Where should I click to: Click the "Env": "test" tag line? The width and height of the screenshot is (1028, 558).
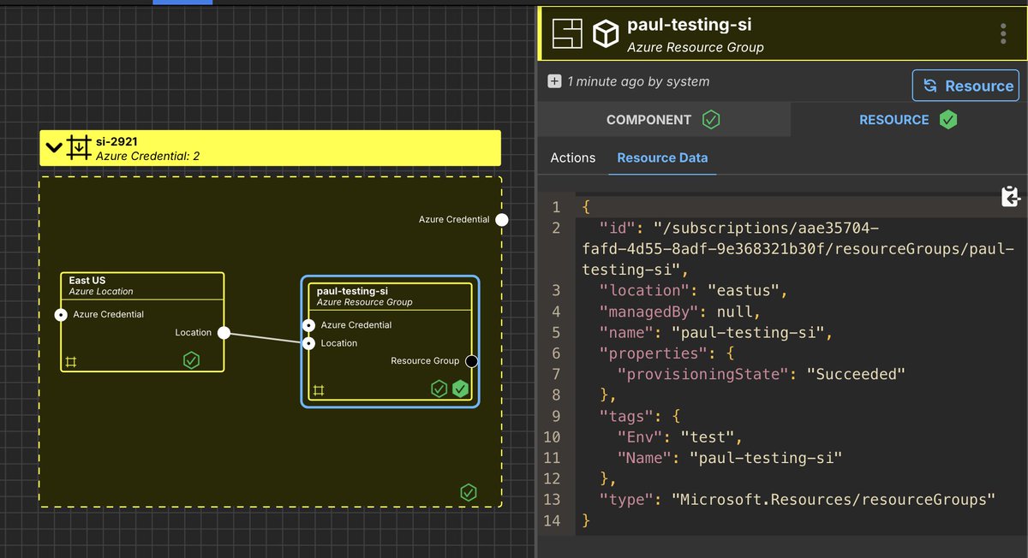pyautogui.click(x=680, y=436)
